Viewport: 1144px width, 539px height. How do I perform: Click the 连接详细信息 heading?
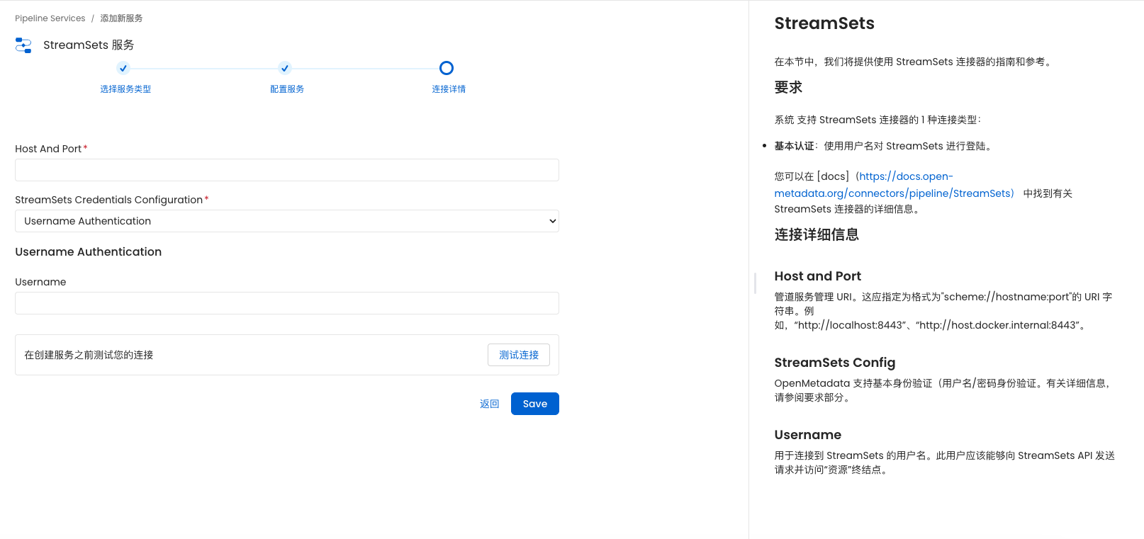[817, 234]
